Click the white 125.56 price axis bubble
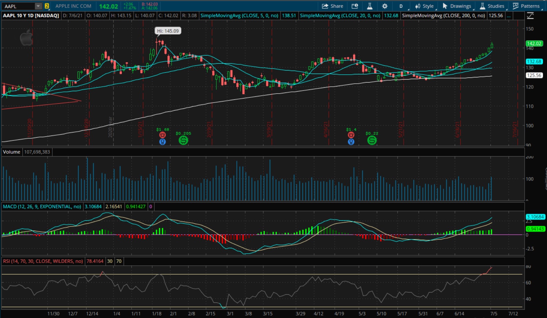Screen dimensions: 547x318 (x=534, y=75)
